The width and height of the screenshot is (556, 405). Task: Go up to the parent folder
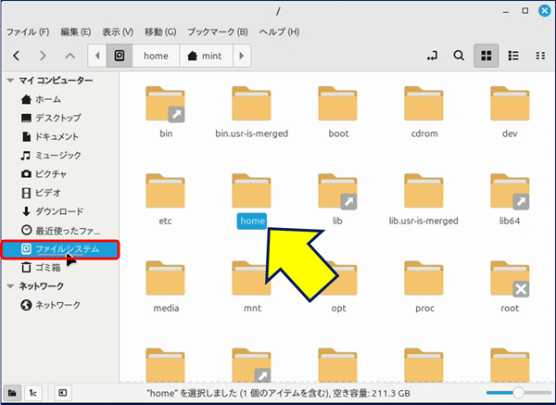point(69,56)
